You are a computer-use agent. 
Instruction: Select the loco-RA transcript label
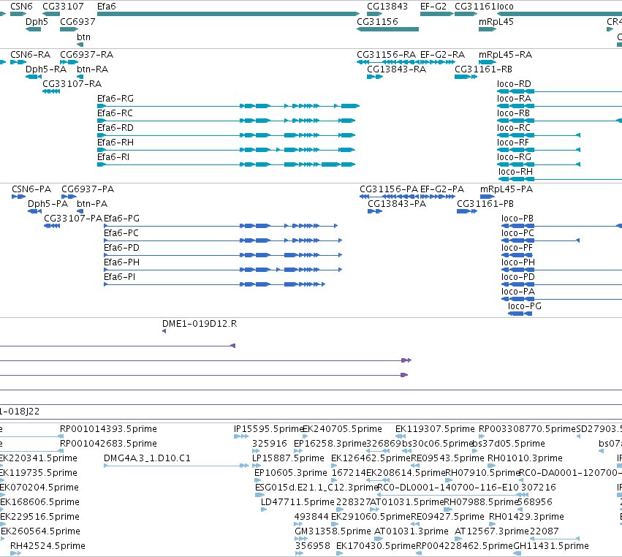(x=514, y=99)
